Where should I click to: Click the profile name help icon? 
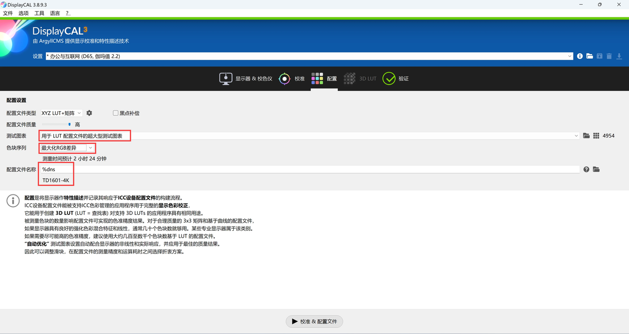click(586, 170)
